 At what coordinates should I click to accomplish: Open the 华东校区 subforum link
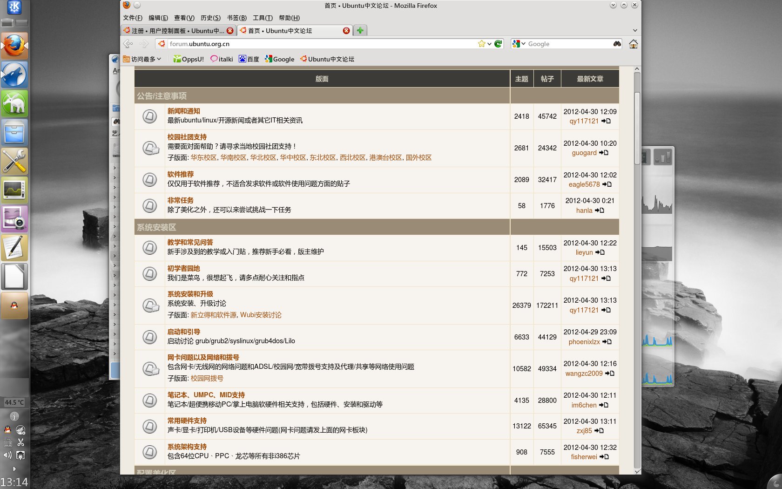coord(203,157)
